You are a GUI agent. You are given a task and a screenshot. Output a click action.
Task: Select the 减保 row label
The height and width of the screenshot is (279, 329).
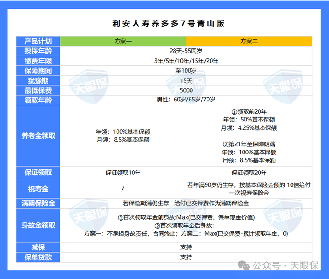[x=38, y=247]
